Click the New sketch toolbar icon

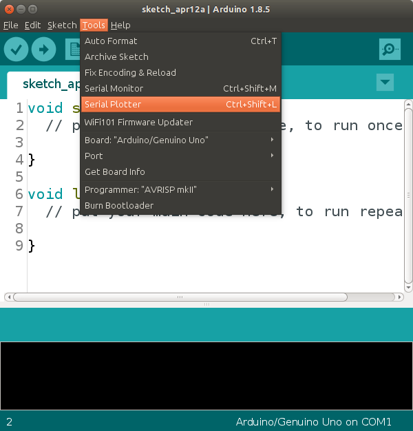[73, 50]
